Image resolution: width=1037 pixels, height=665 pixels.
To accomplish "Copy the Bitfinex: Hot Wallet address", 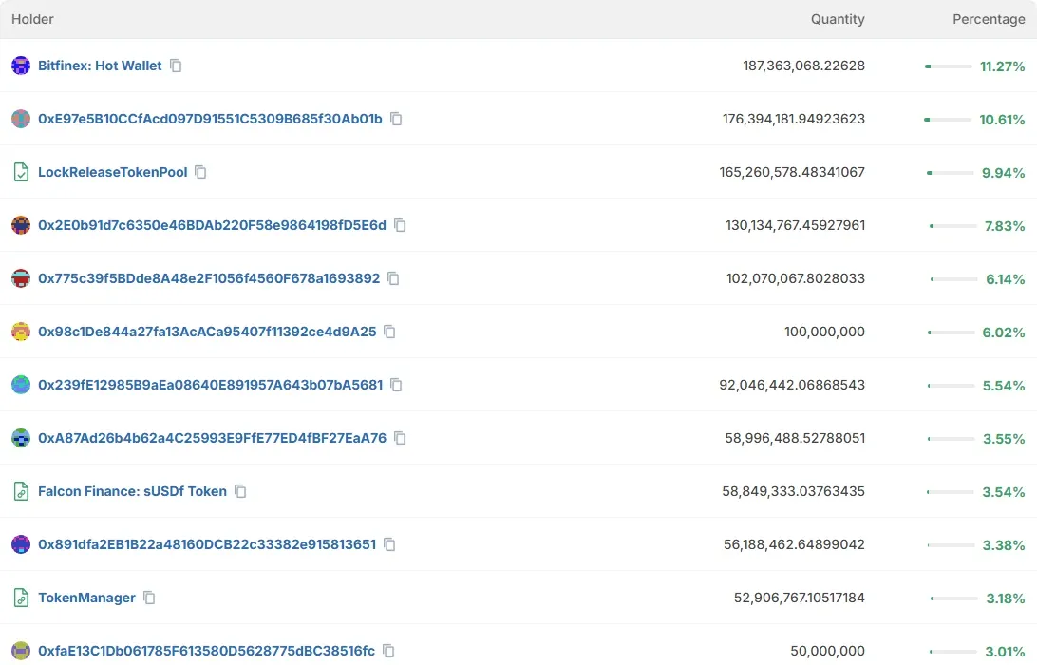I will (176, 66).
